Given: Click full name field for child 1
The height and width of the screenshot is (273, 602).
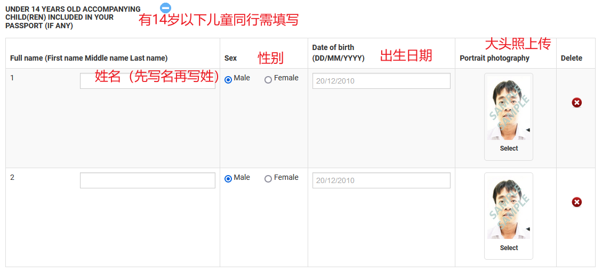Looking at the screenshot, I should (x=148, y=81).
